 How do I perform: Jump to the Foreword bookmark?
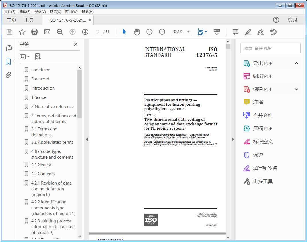coord(40,79)
